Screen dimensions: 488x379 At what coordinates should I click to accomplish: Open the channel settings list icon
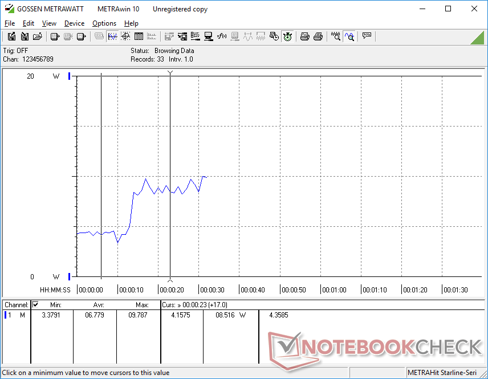click(x=196, y=36)
